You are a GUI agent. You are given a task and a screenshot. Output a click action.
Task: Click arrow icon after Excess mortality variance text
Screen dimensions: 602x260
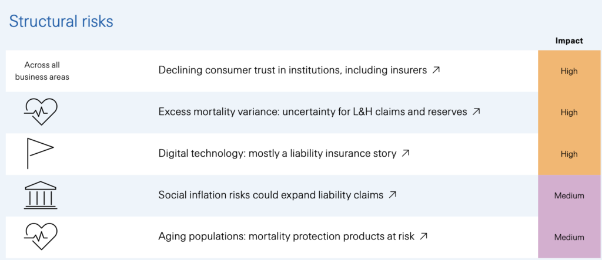coord(476,112)
